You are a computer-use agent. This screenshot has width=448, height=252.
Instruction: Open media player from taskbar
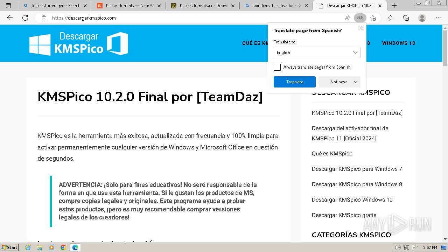(51, 247)
